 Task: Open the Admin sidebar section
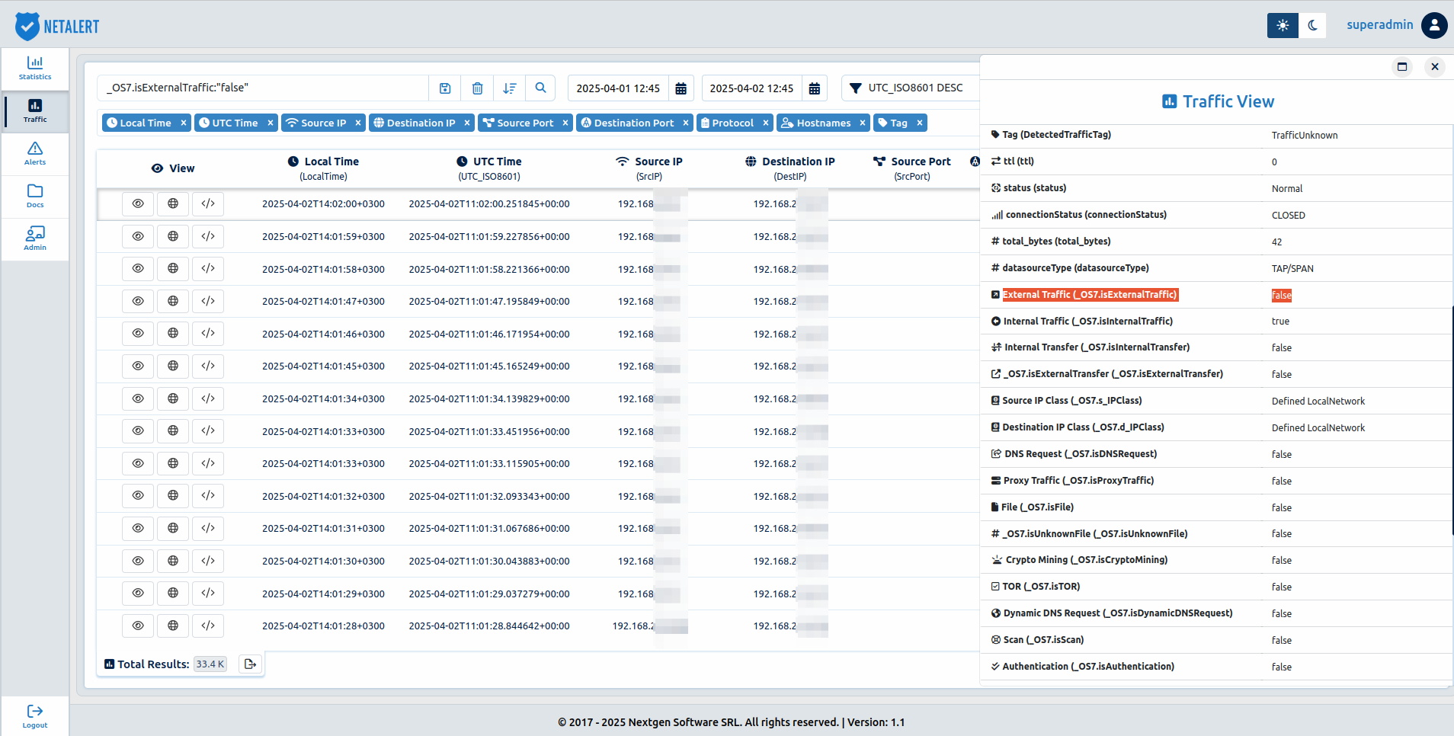pos(35,239)
